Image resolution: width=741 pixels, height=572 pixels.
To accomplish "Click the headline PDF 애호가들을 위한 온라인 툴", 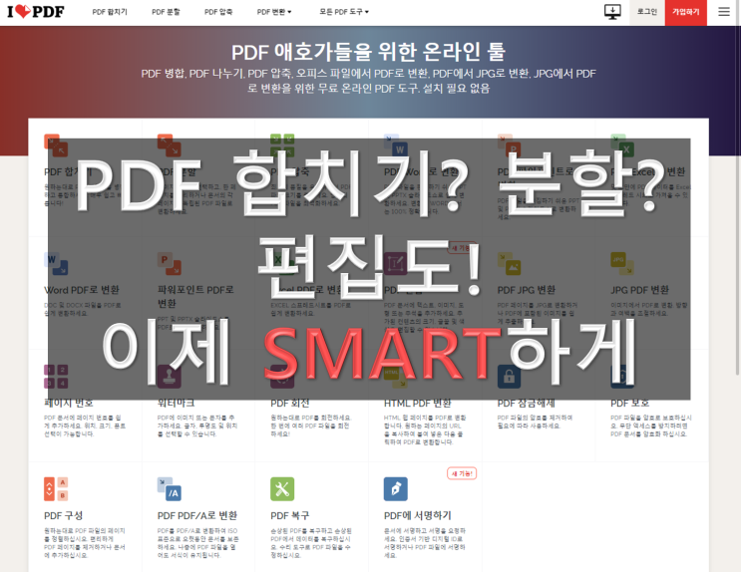I will pyautogui.click(x=369, y=52).
